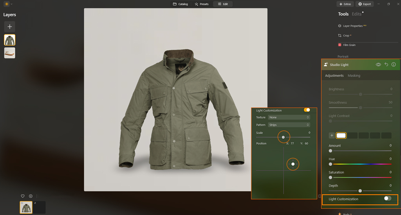Click the circle flag icon beside heart
401x215 pixels.
pyautogui.click(x=31, y=196)
